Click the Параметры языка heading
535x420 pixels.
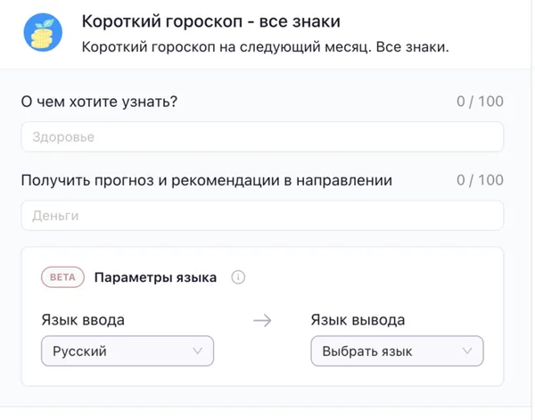click(x=155, y=277)
